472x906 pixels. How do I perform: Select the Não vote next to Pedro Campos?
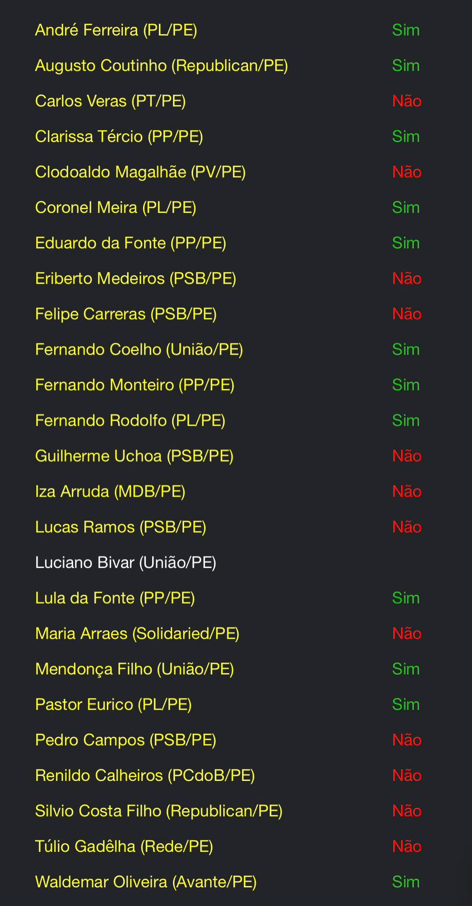pos(407,740)
